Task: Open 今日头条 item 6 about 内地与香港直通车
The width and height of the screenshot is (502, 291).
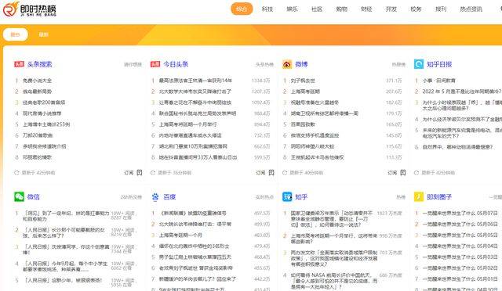Action: (x=190, y=135)
